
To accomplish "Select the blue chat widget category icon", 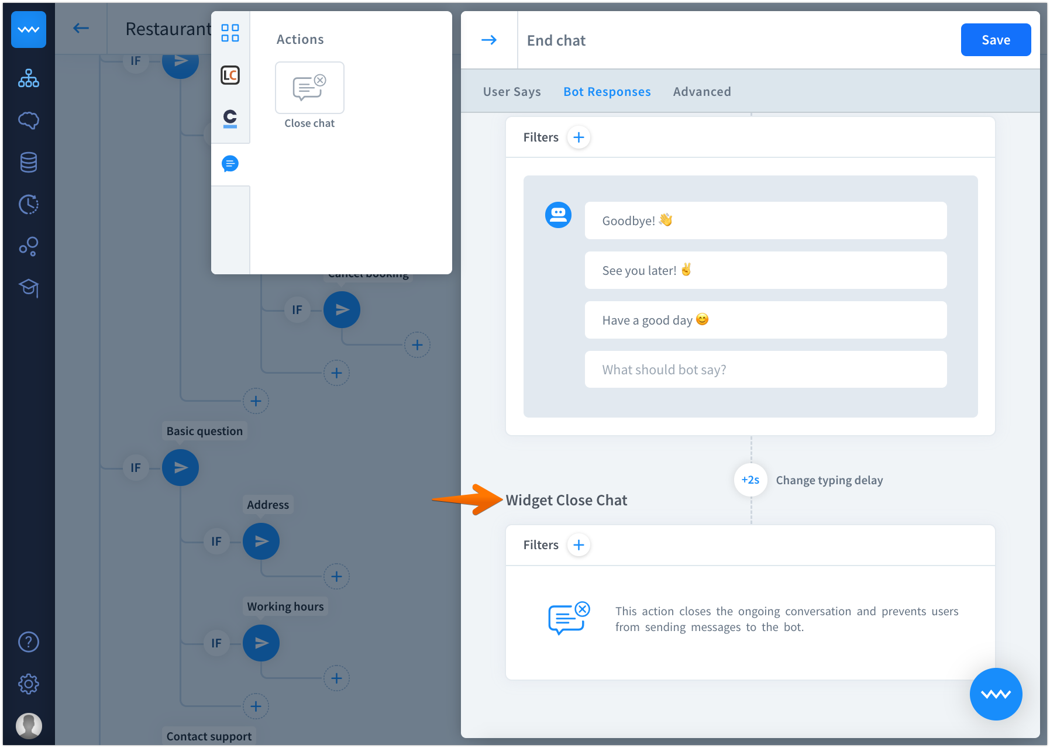I will tap(230, 164).
